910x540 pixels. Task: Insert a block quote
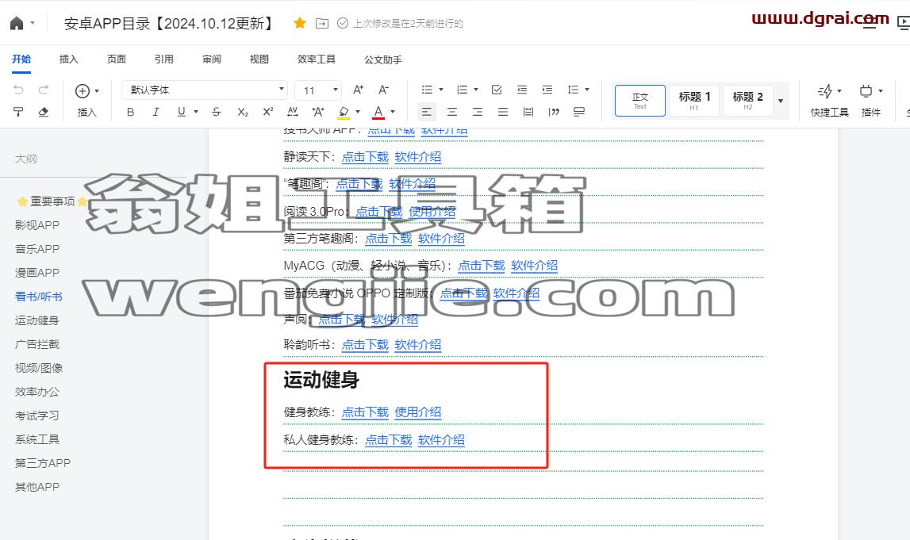click(554, 112)
